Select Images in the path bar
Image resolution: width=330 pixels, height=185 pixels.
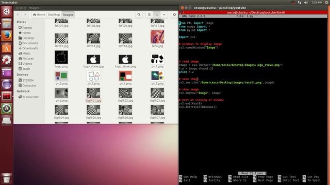pyautogui.click(x=68, y=15)
